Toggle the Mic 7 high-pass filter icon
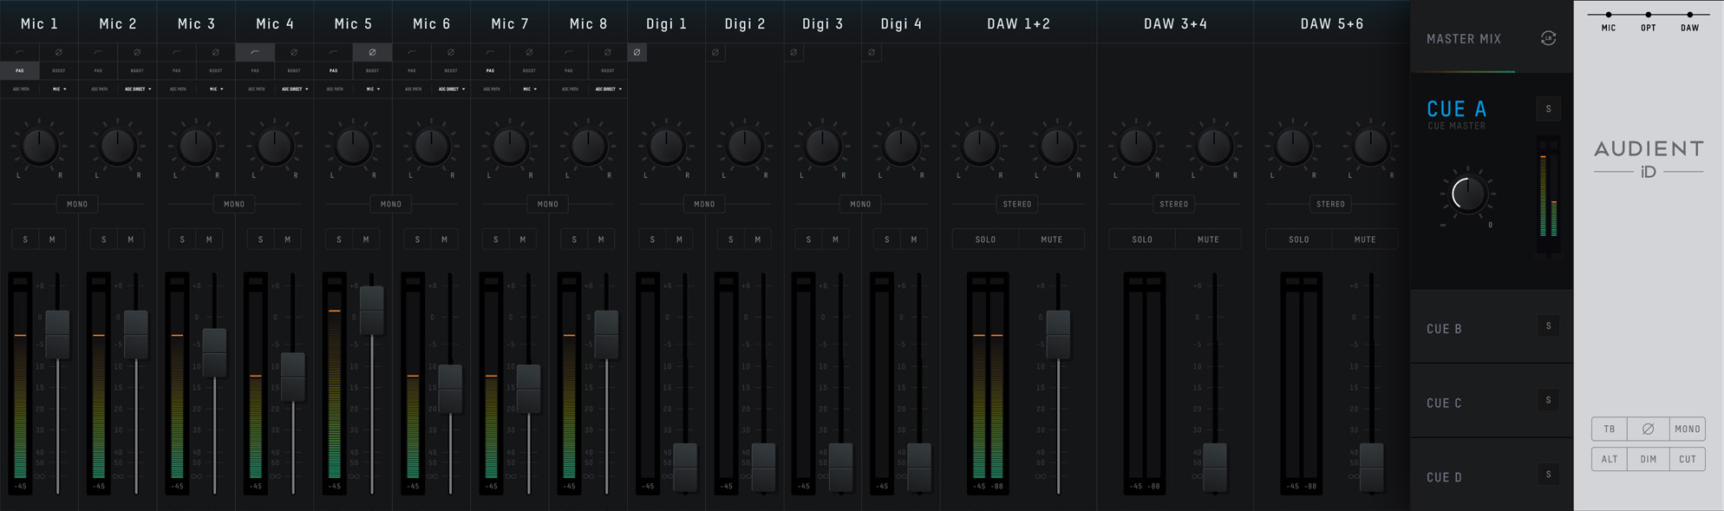This screenshot has width=1724, height=511. click(491, 53)
